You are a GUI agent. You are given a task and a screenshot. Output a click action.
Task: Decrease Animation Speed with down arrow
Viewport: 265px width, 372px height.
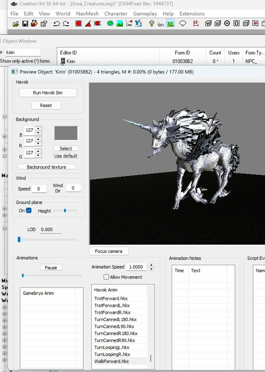tap(151, 269)
